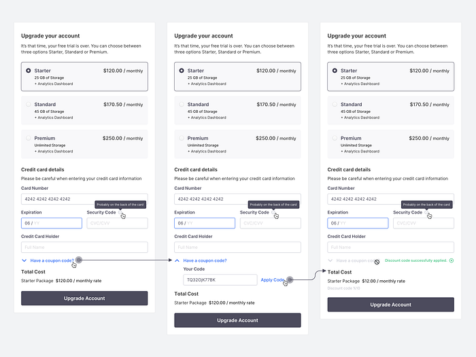476x357 pixels.
Task: Click the greyed-out coupon chevron in third panel
Action: (330, 260)
